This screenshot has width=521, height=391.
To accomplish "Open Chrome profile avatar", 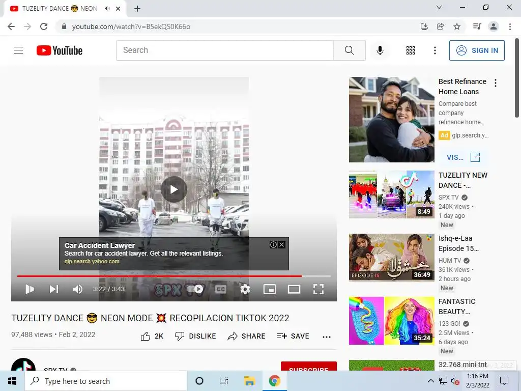I will pos(494,26).
